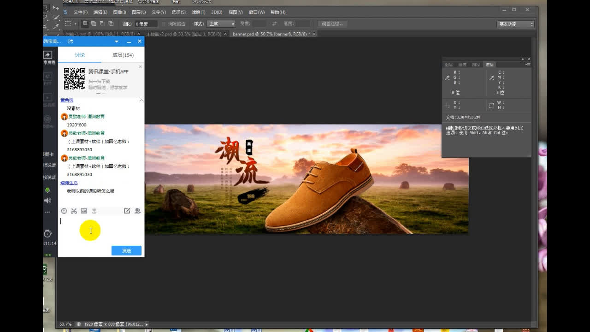This screenshot has height=332, width=590.
Task: Click the zoom percentage field showing 50.7%
Action: coord(66,324)
